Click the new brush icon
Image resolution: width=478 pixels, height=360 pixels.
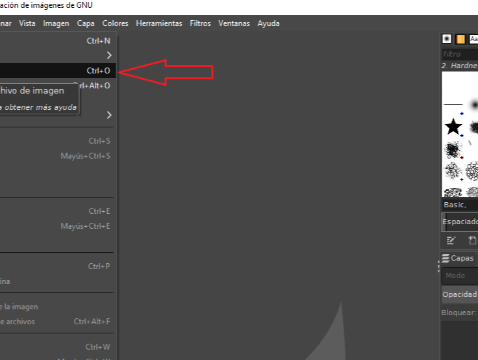tap(472, 240)
